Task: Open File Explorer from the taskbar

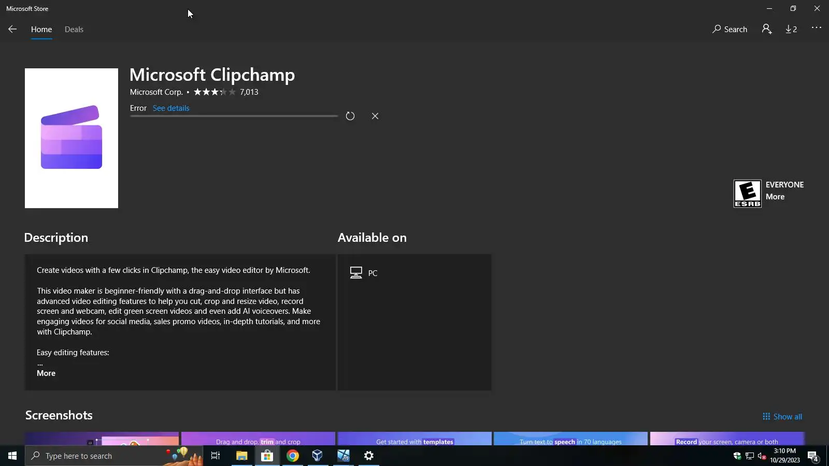Action: pos(241,456)
